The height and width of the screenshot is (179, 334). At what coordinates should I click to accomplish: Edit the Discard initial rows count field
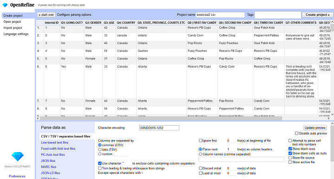(231, 168)
